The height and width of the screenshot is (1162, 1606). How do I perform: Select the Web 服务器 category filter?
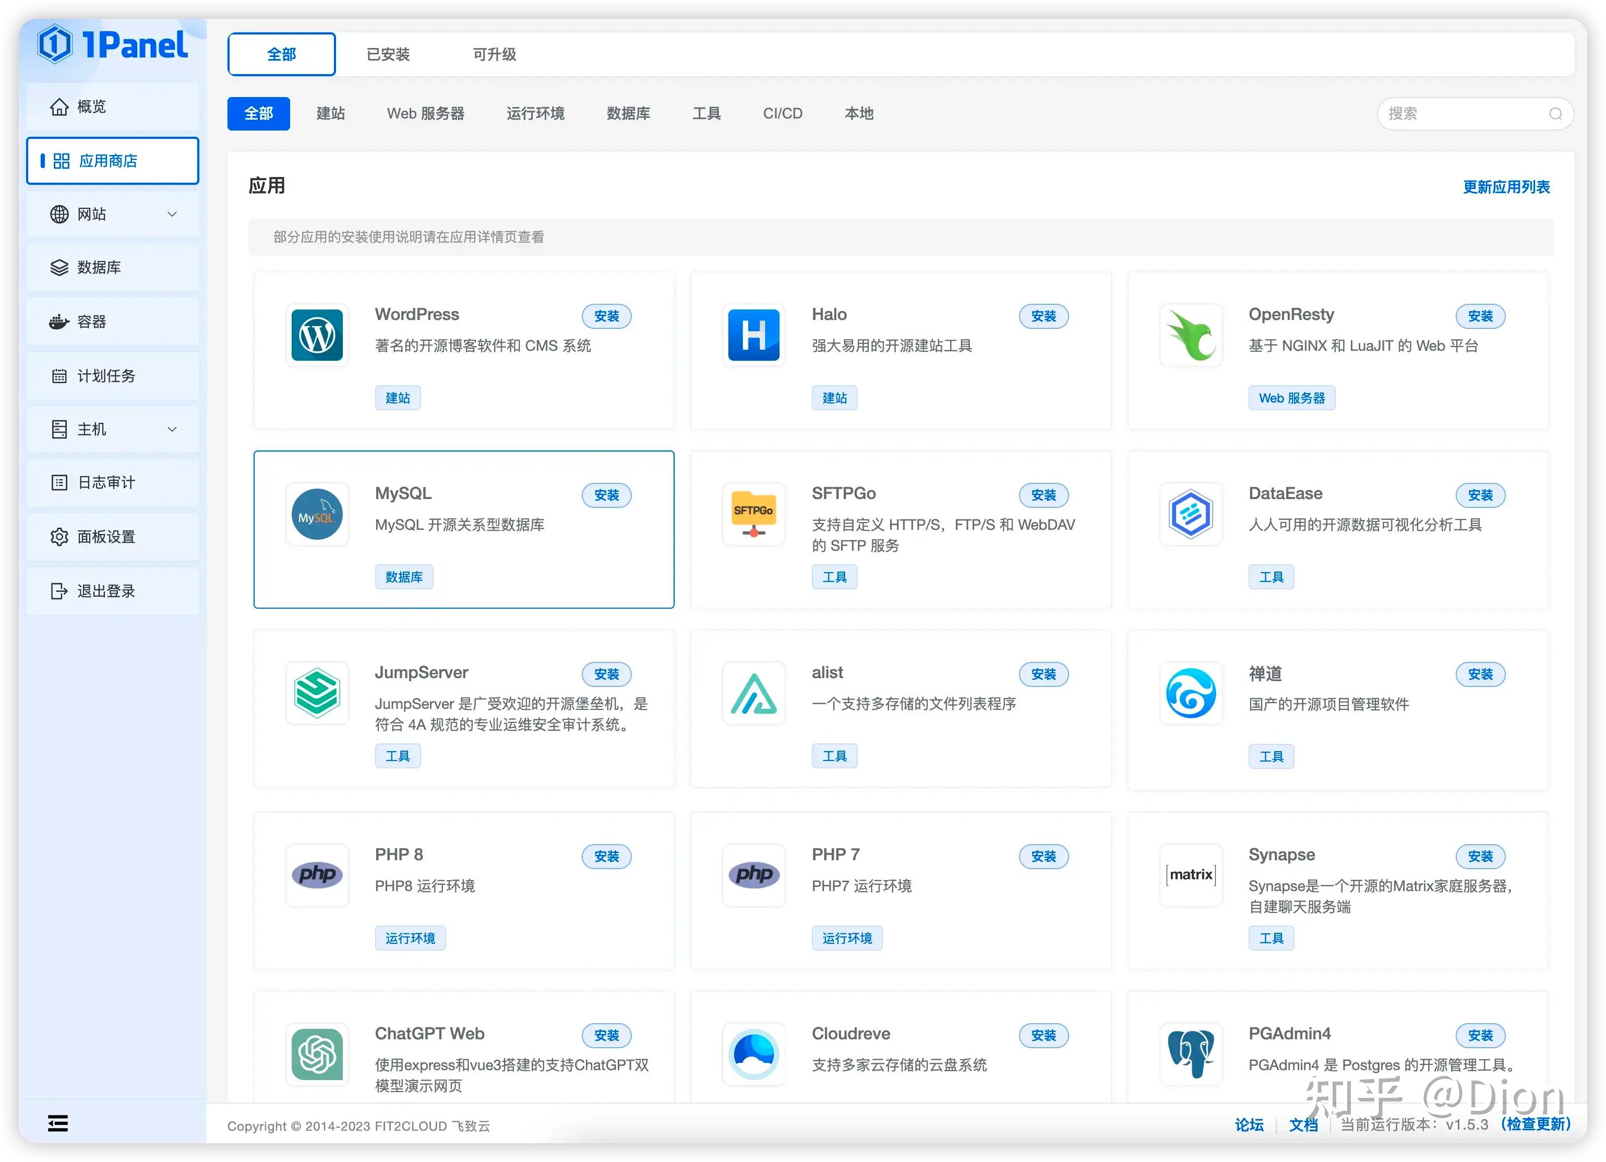425,113
